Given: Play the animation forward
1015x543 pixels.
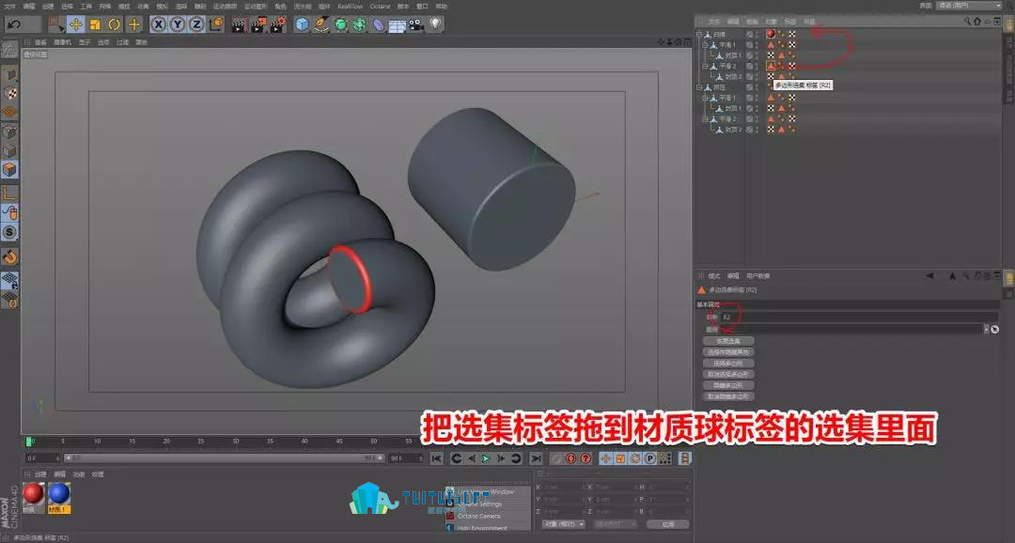Looking at the screenshot, I should [486, 458].
